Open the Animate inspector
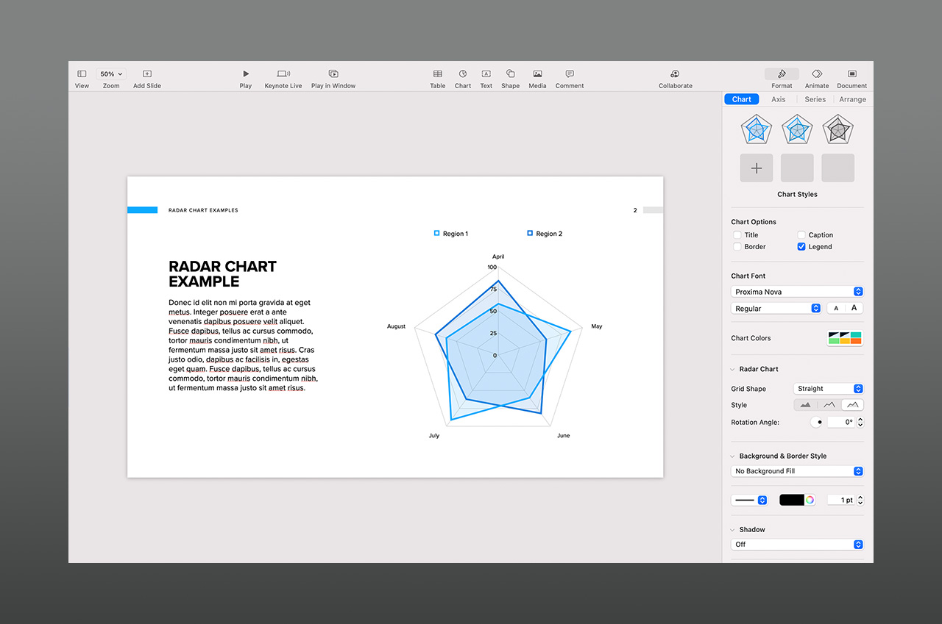Image resolution: width=942 pixels, height=624 pixels. pos(817,74)
